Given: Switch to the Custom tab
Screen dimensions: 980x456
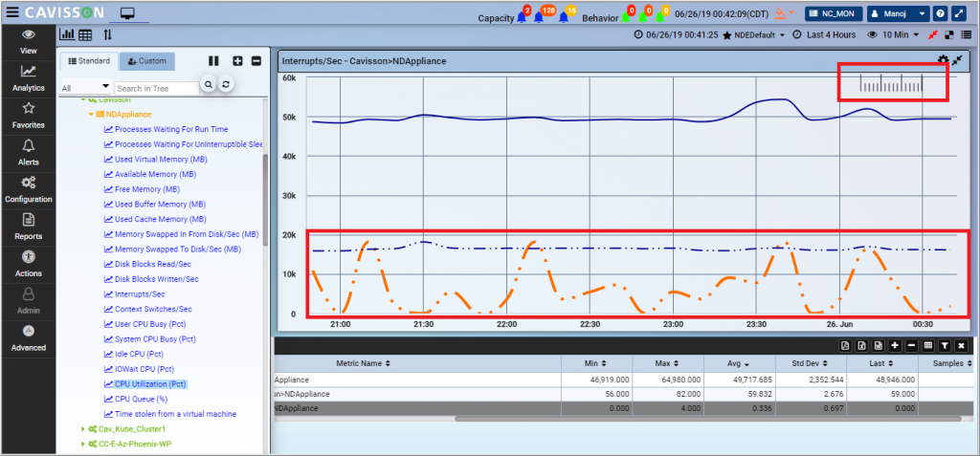Looking at the screenshot, I should click(146, 61).
